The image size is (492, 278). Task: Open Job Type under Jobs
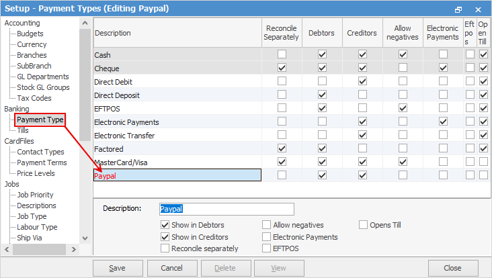32,216
